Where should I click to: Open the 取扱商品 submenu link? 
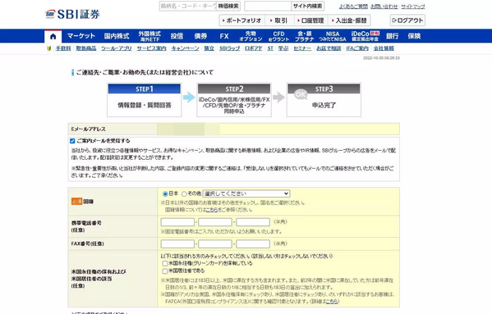tap(86, 48)
